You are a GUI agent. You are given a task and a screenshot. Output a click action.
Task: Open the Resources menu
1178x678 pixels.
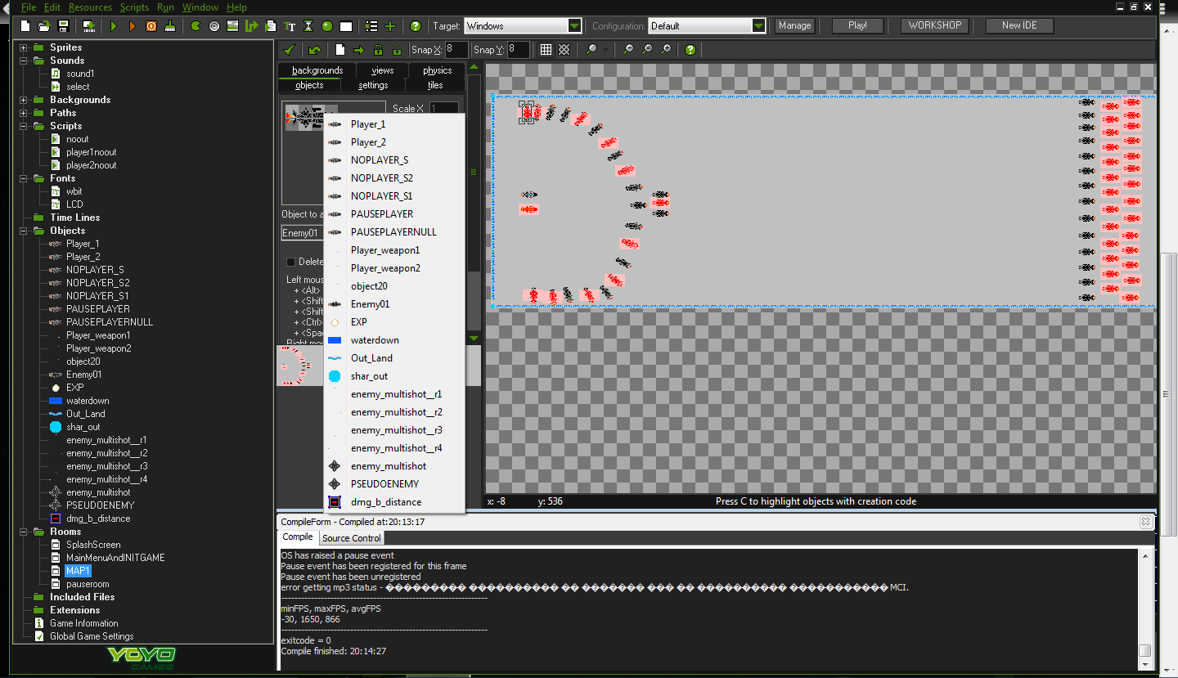[x=91, y=7]
